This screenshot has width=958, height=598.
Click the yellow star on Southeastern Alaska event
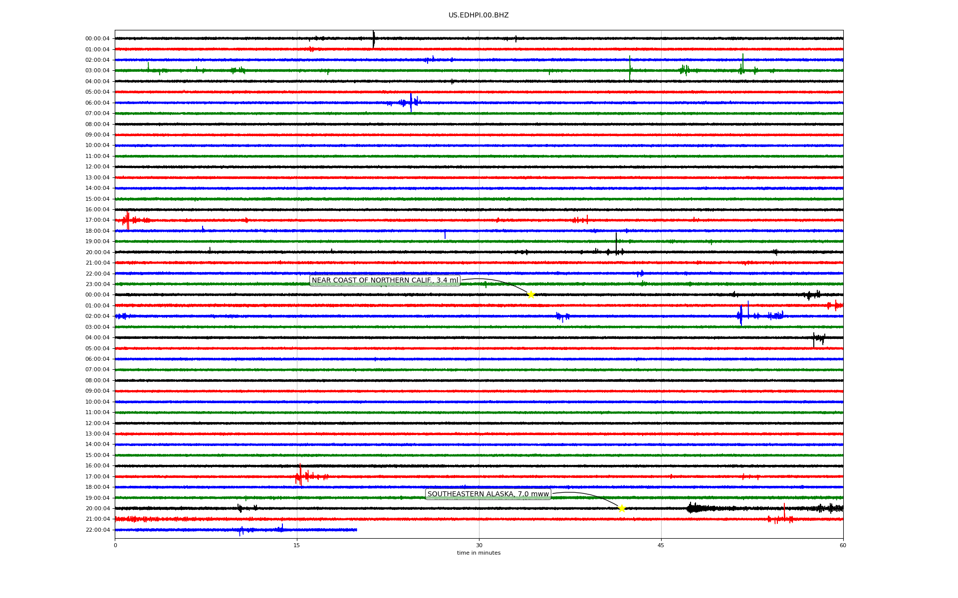click(622, 508)
